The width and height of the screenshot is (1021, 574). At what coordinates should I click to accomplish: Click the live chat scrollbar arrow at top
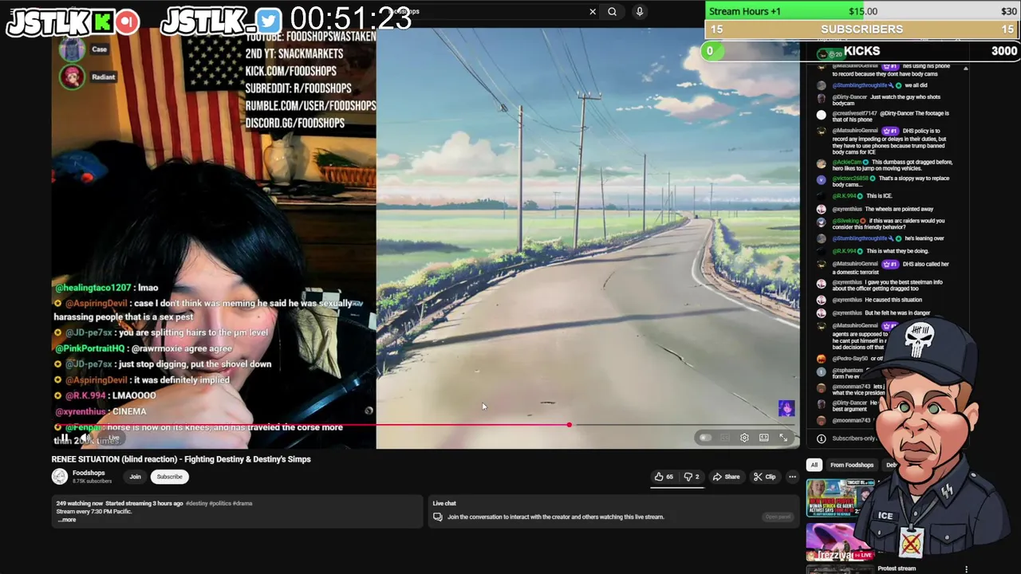[965, 69]
